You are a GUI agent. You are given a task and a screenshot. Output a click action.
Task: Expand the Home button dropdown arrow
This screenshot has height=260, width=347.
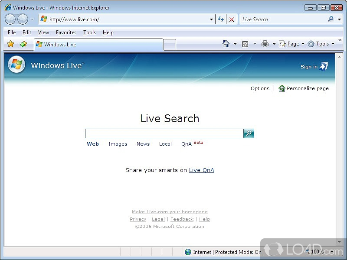point(235,44)
